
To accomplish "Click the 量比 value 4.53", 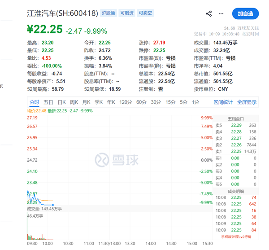I will (46, 58).
